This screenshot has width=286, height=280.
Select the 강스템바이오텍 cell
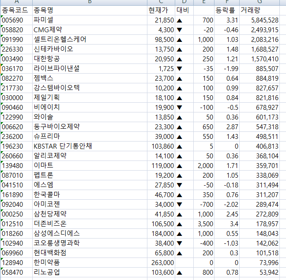coord(90,88)
